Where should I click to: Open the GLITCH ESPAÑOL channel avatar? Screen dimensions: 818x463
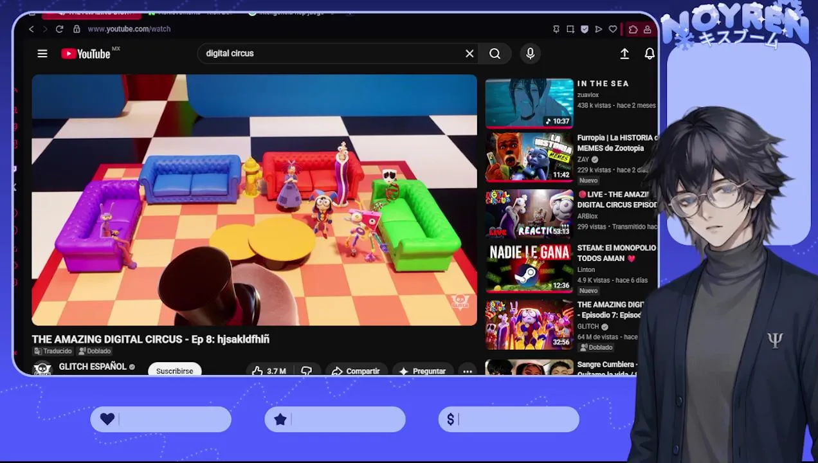coord(42,368)
